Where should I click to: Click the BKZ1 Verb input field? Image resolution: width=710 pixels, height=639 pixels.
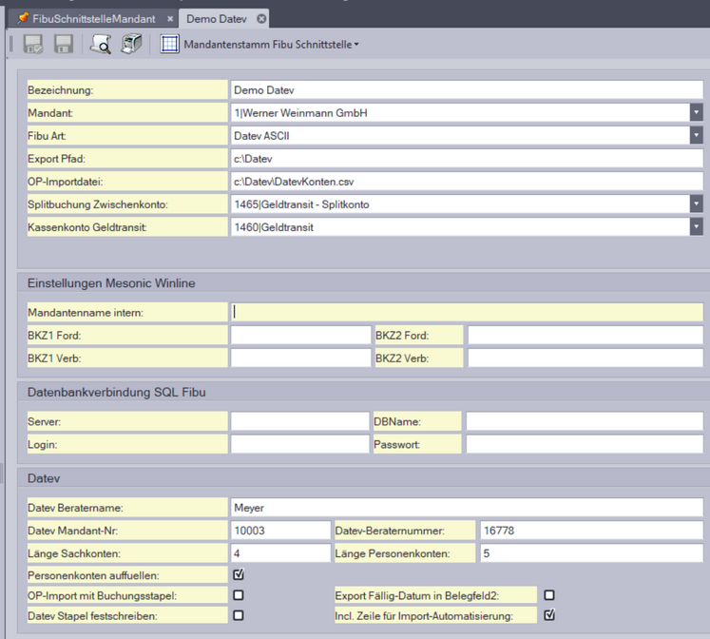coord(300,358)
